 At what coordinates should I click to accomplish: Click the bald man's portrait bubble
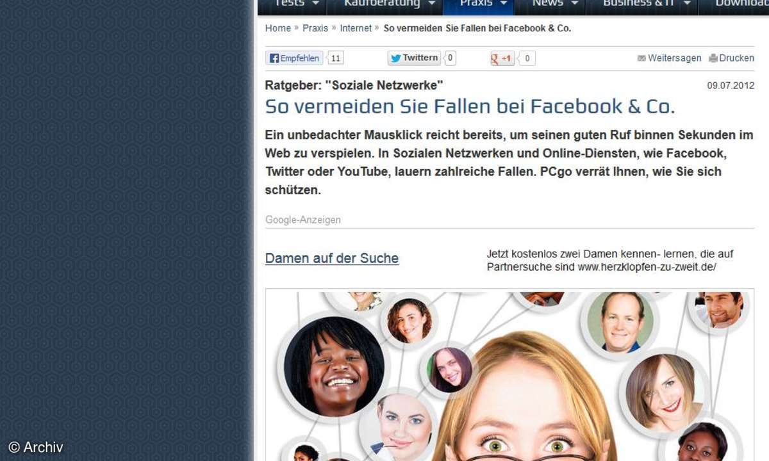tap(620, 323)
